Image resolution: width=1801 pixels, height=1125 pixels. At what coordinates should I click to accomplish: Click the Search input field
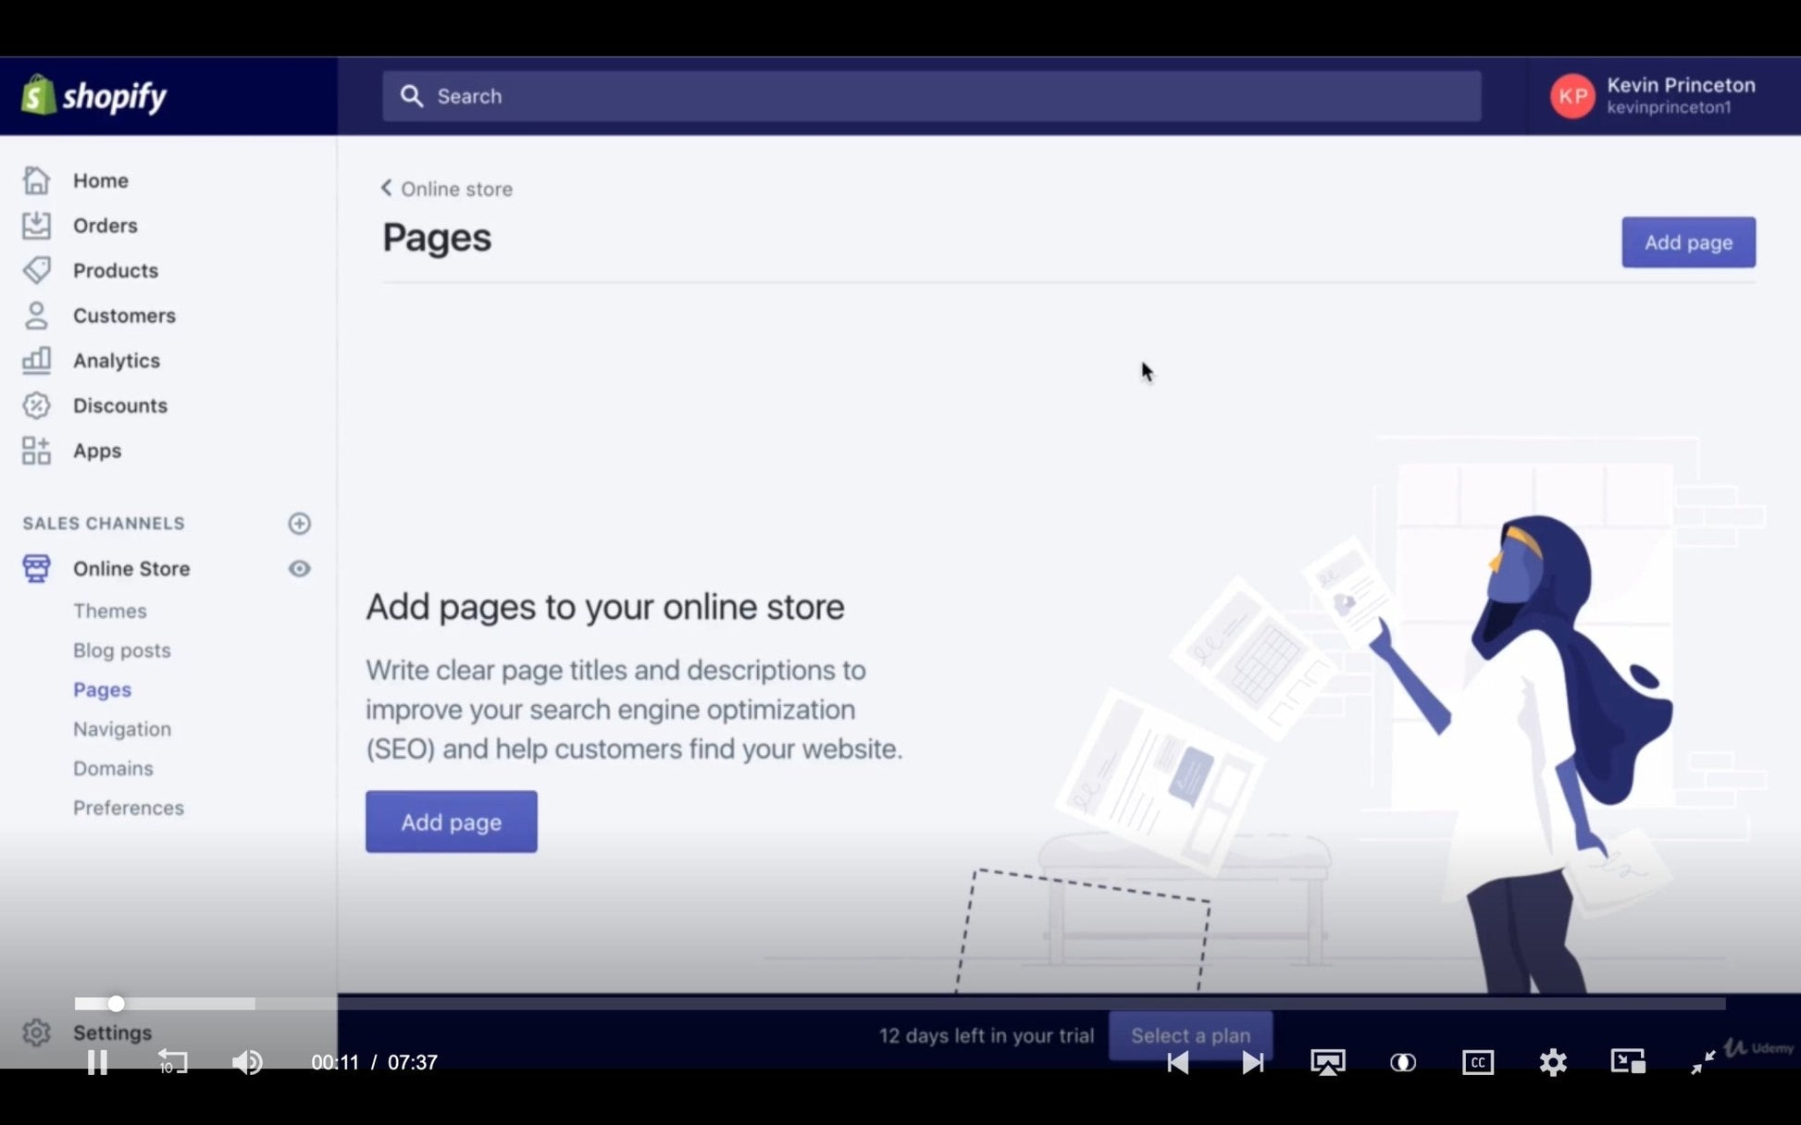[x=931, y=96]
